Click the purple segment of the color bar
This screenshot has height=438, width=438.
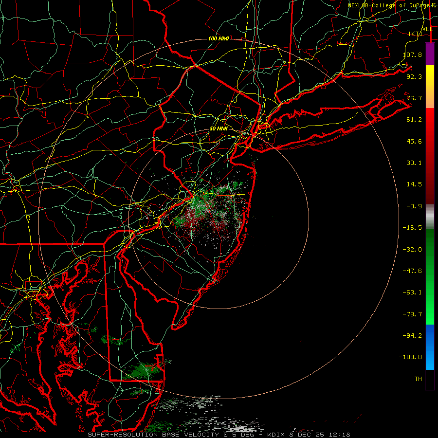tap(430, 55)
